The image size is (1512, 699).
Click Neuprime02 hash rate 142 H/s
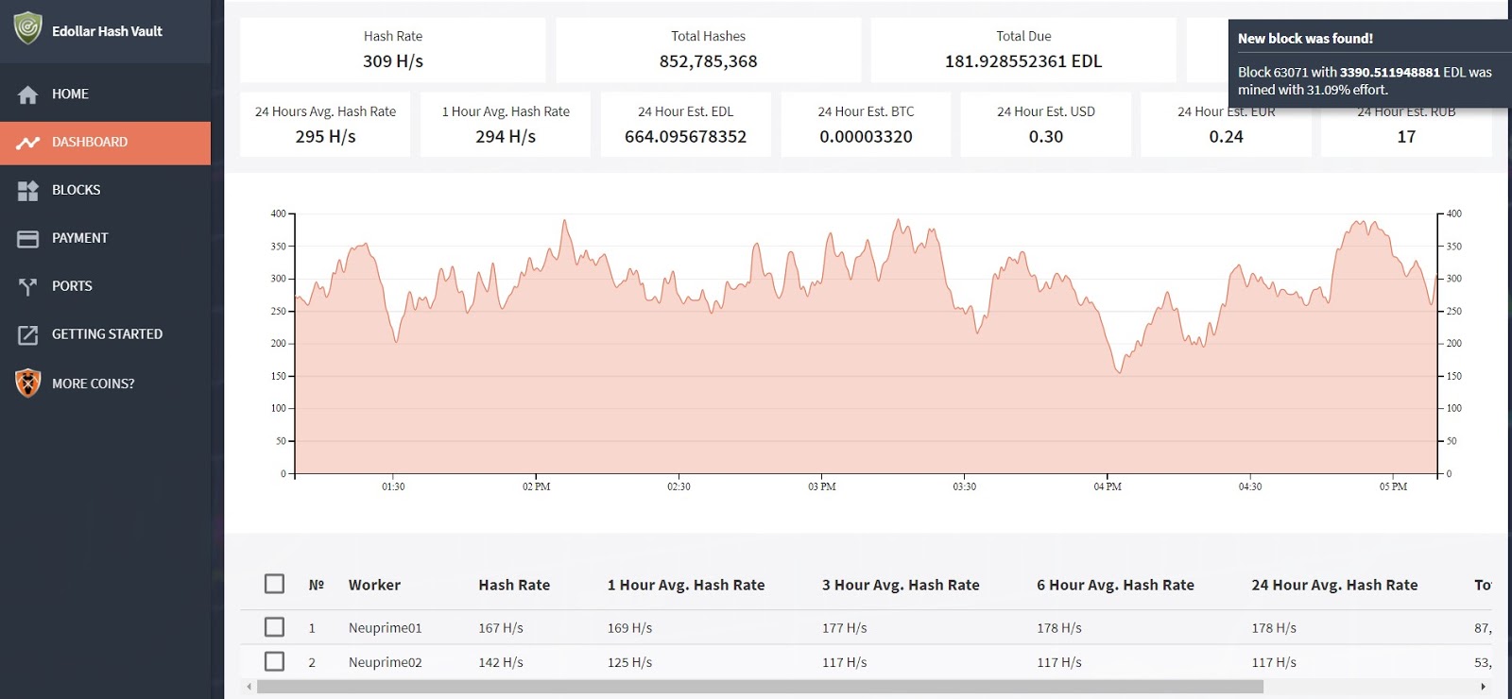501,662
